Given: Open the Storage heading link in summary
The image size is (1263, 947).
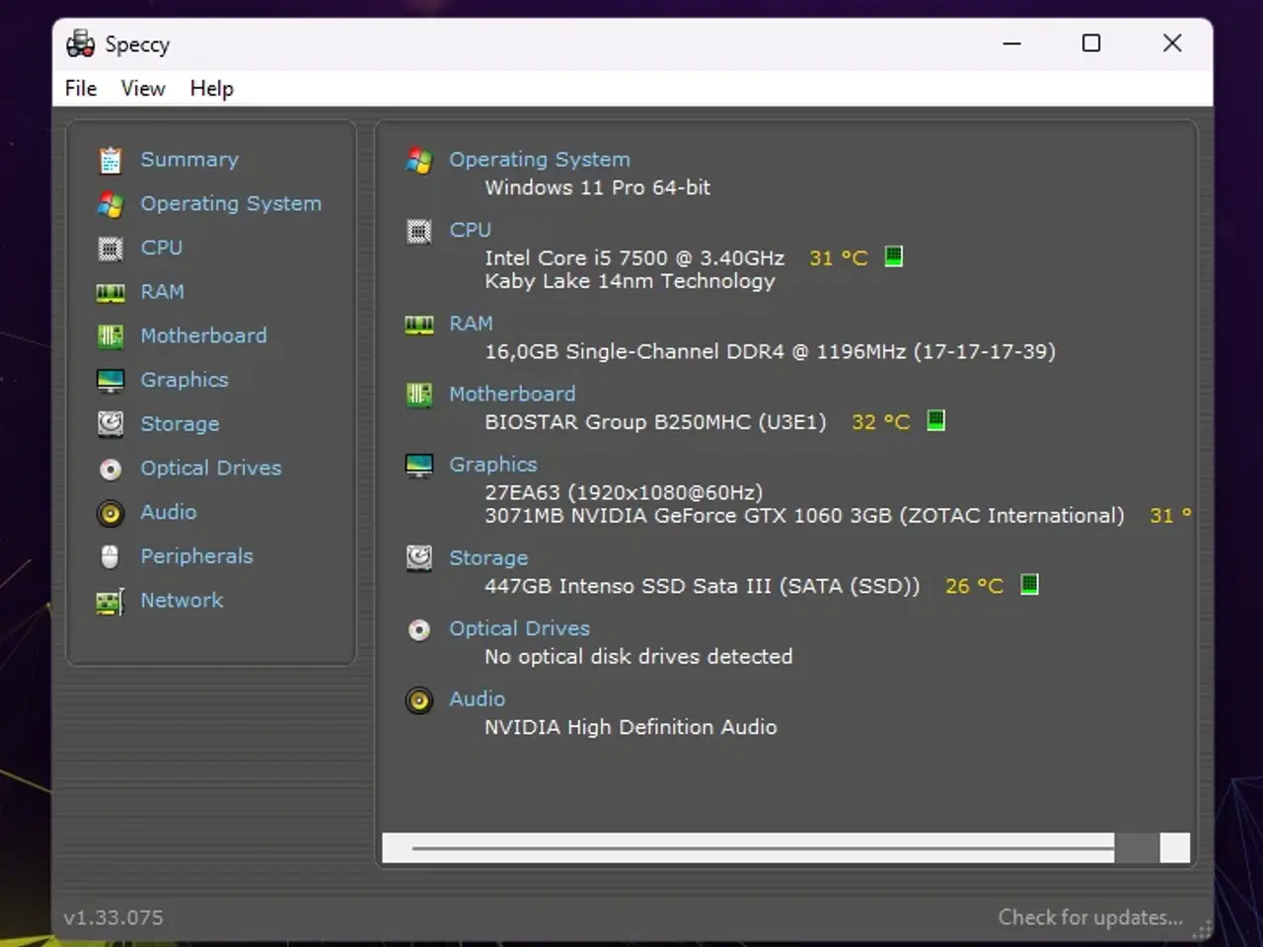Looking at the screenshot, I should point(488,558).
